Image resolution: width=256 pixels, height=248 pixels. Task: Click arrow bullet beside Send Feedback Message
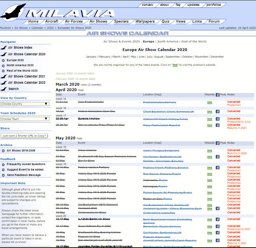pyautogui.click(x=3, y=175)
